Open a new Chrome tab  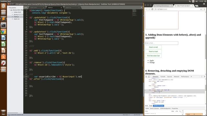tap(197, 6)
